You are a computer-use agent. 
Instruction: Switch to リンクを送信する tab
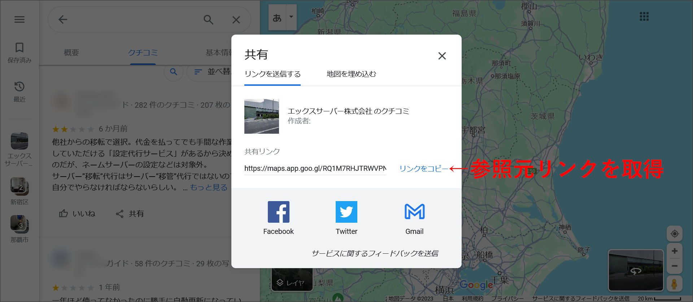(x=273, y=74)
